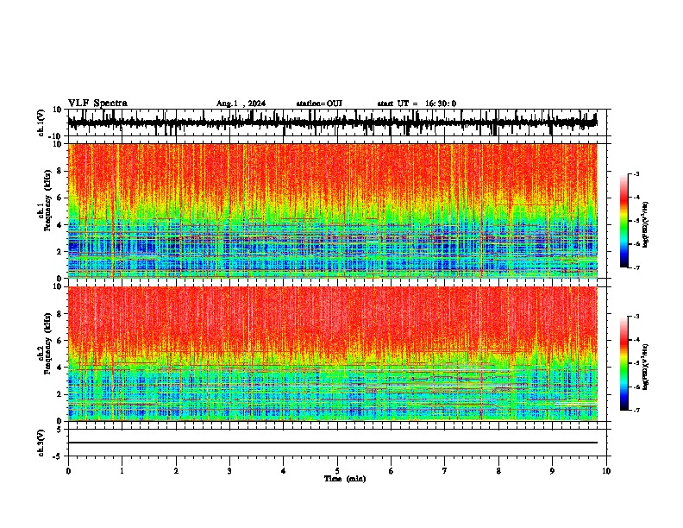Click the "-5" value on ch.2 color bar
Image resolution: width=683 pixels, height=528 pixels.
click(636, 363)
